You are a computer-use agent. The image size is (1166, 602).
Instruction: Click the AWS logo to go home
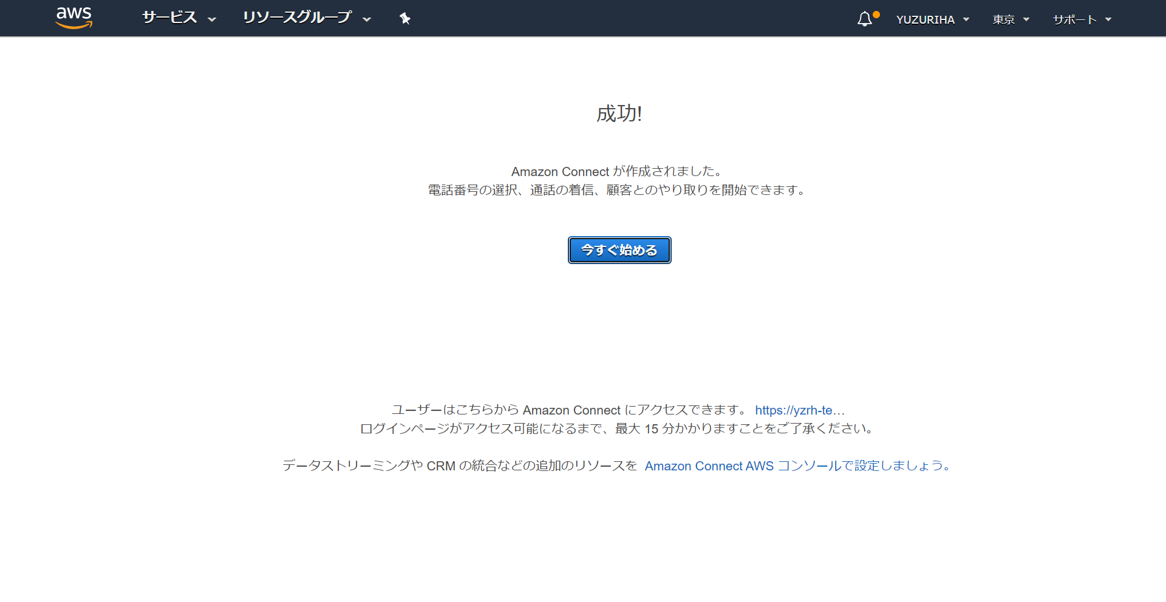coord(73,18)
